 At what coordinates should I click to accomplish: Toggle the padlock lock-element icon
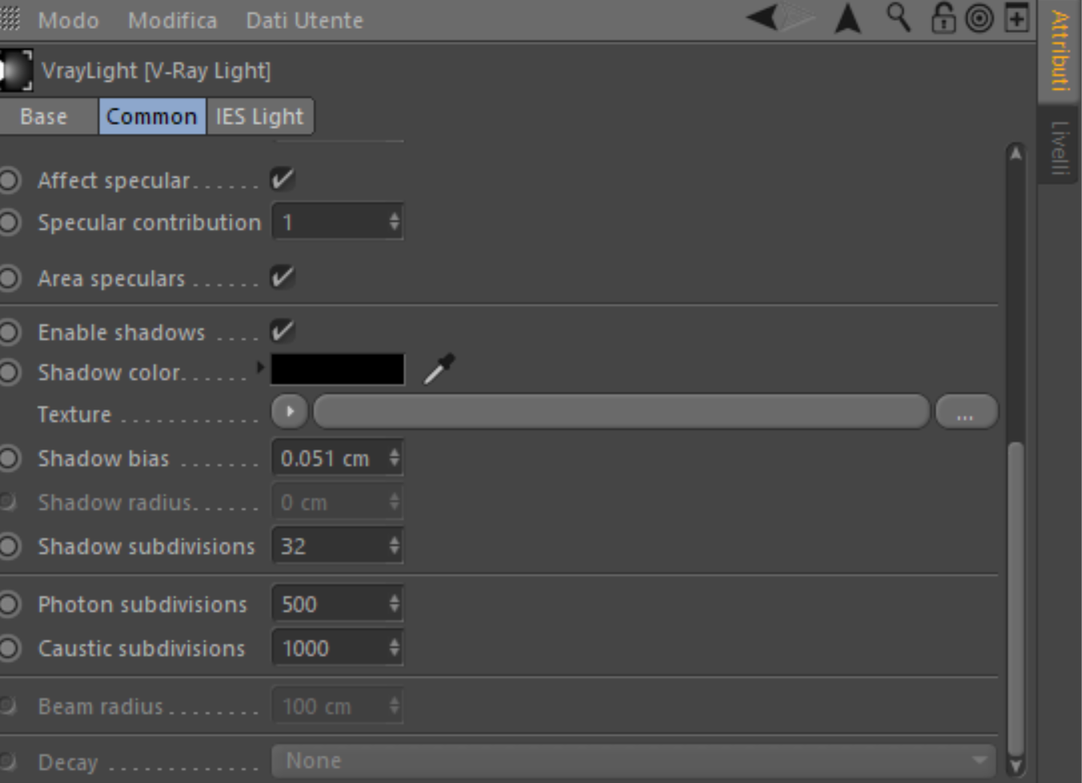coord(944,18)
